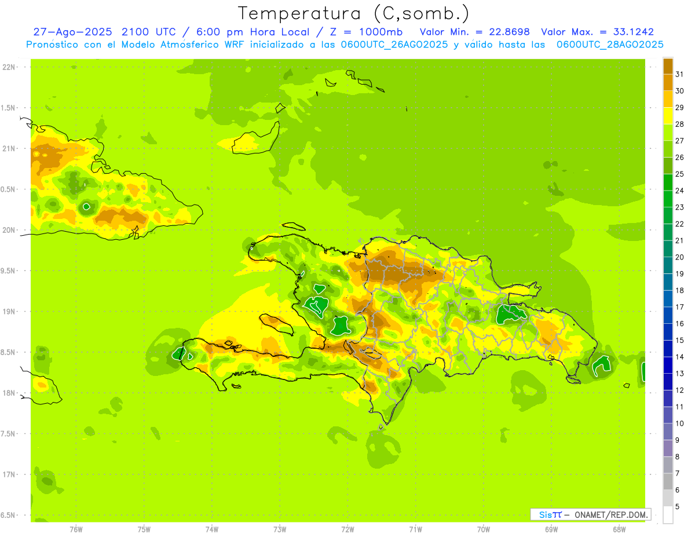
Task: Click the "76W" longitude label
Action: point(76,529)
